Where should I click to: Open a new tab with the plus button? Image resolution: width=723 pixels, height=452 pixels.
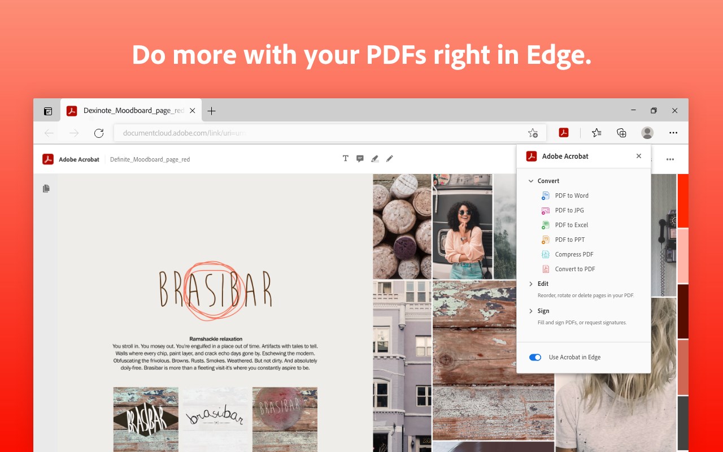coord(211,111)
